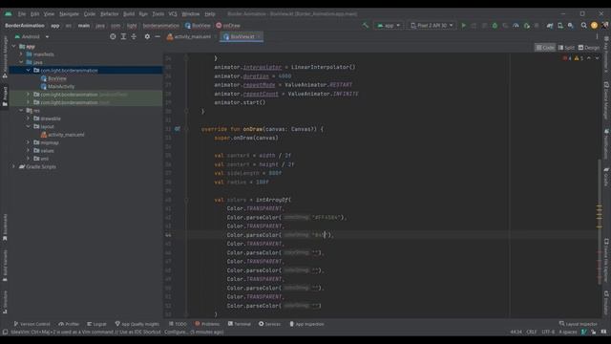Select the BoxView.kt editor tab
This screenshot has height=344, width=611.
click(242, 36)
